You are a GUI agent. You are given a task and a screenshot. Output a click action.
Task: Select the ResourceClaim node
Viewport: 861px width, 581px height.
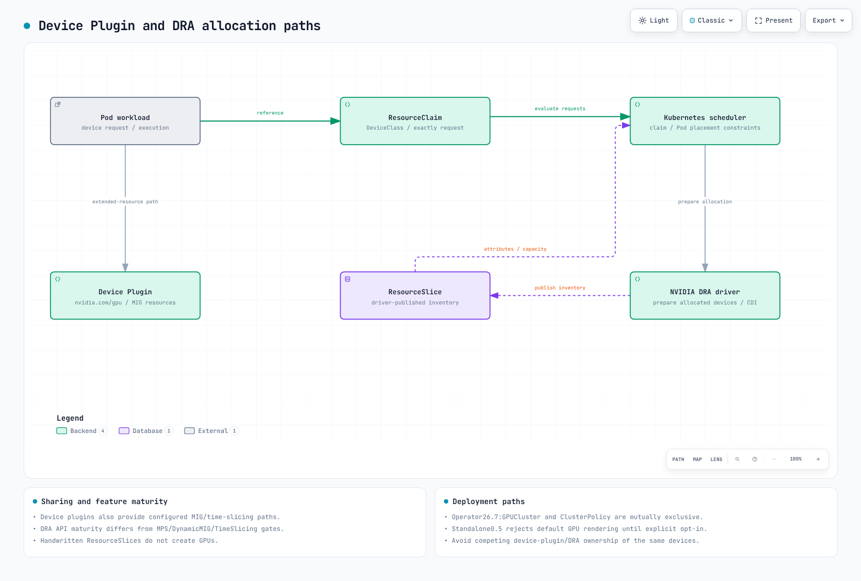click(x=415, y=121)
